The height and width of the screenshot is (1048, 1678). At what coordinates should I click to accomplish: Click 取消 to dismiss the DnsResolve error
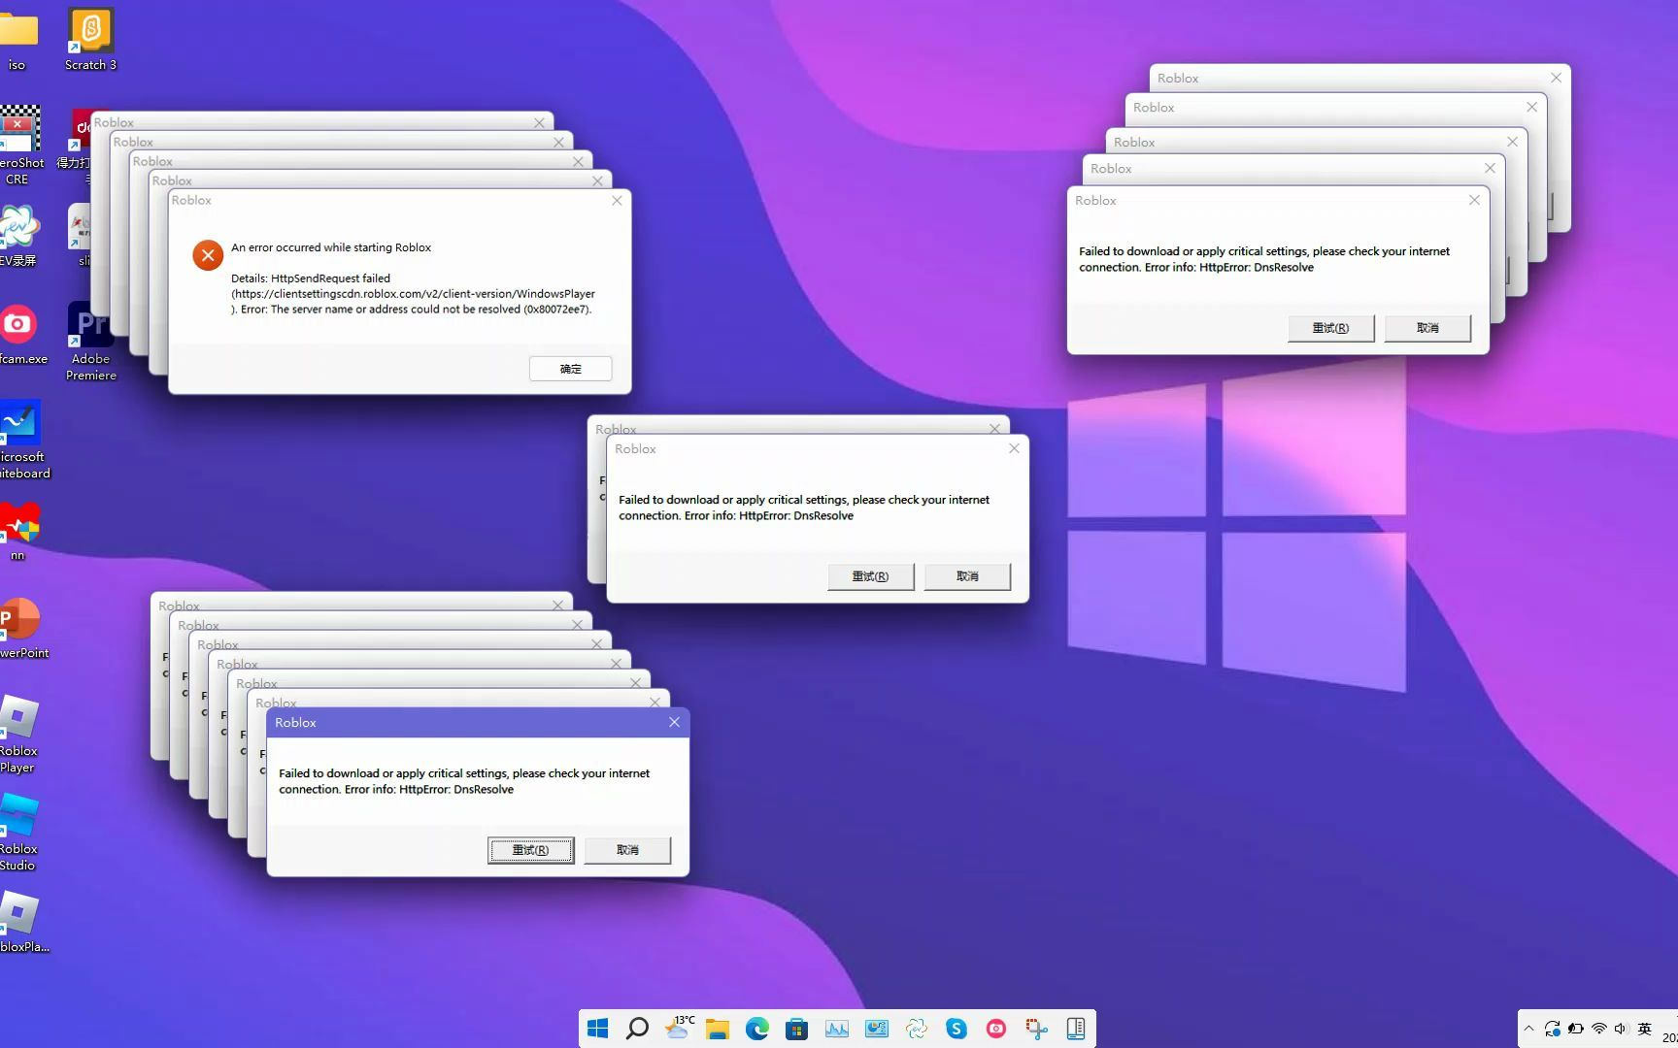pyautogui.click(x=627, y=849)
